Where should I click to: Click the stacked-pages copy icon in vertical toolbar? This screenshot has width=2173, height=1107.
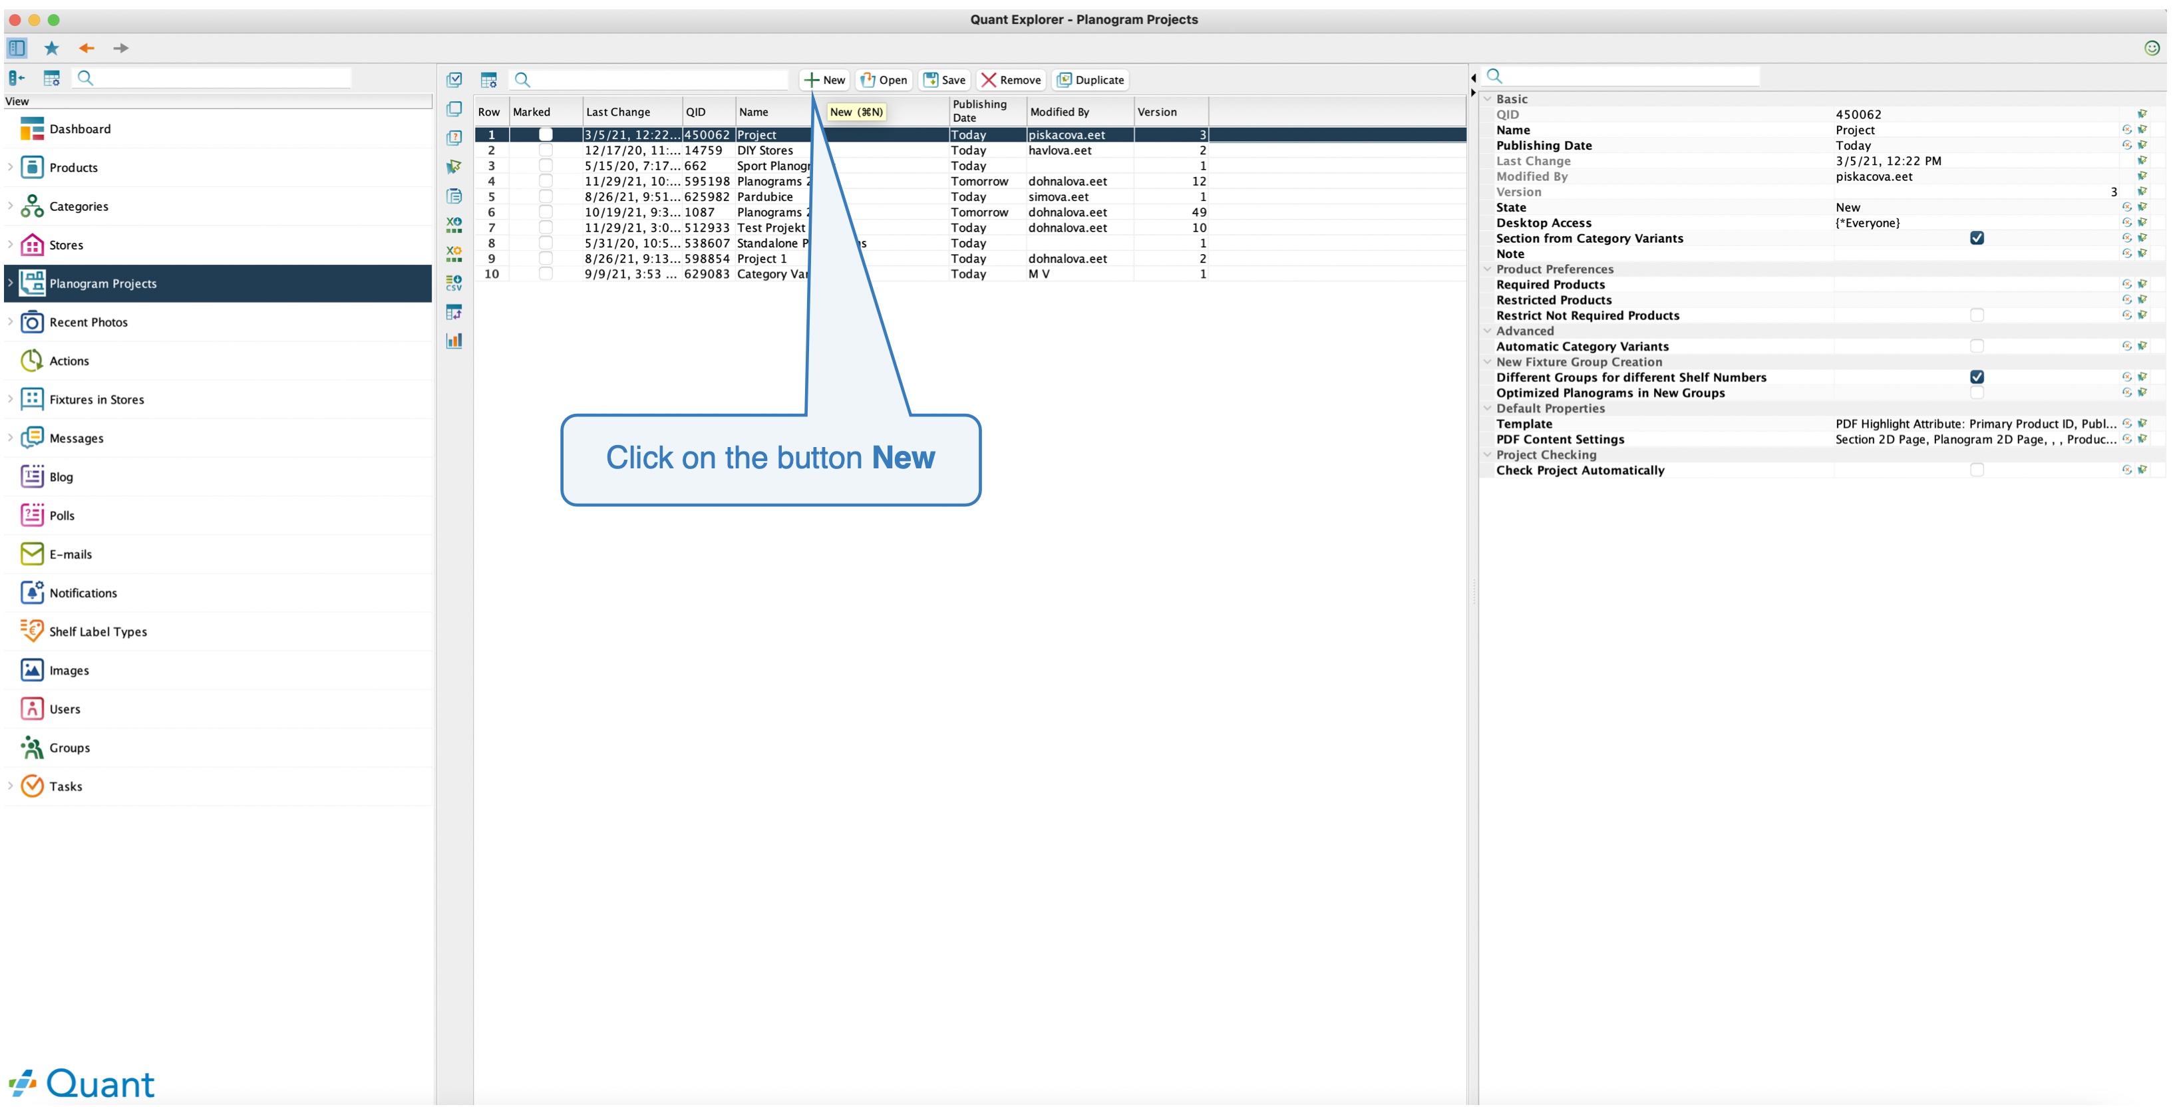454,109
